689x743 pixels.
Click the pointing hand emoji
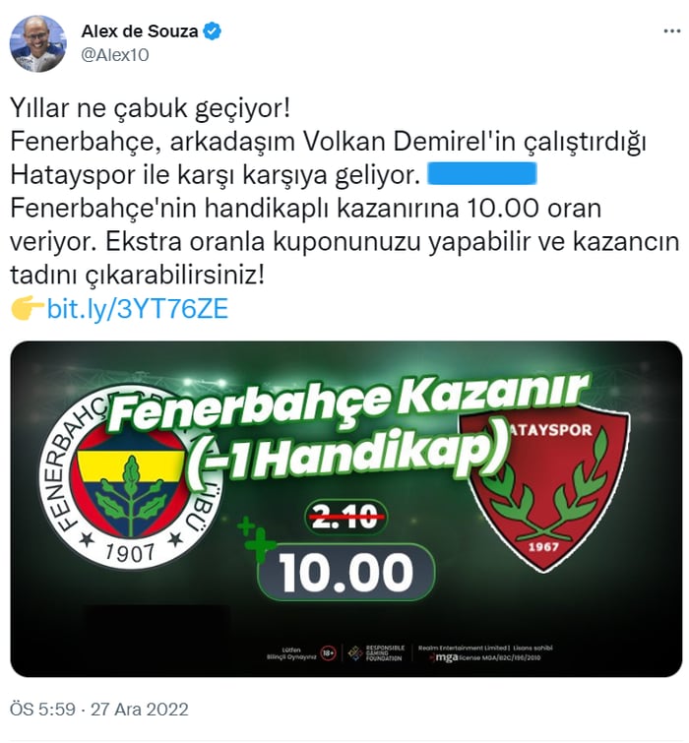[28, 308]
